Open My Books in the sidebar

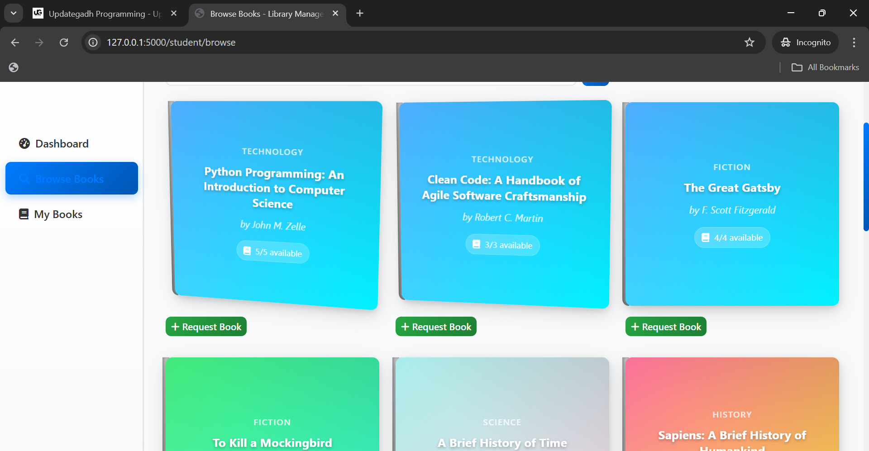[72, 214]
